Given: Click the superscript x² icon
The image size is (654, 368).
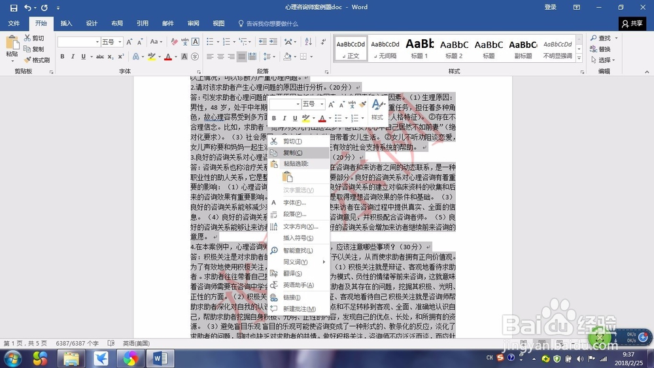Looking at the screenshot, I should 120,56.
